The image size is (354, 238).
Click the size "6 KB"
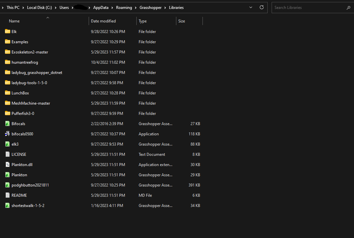tap(196, 195)
